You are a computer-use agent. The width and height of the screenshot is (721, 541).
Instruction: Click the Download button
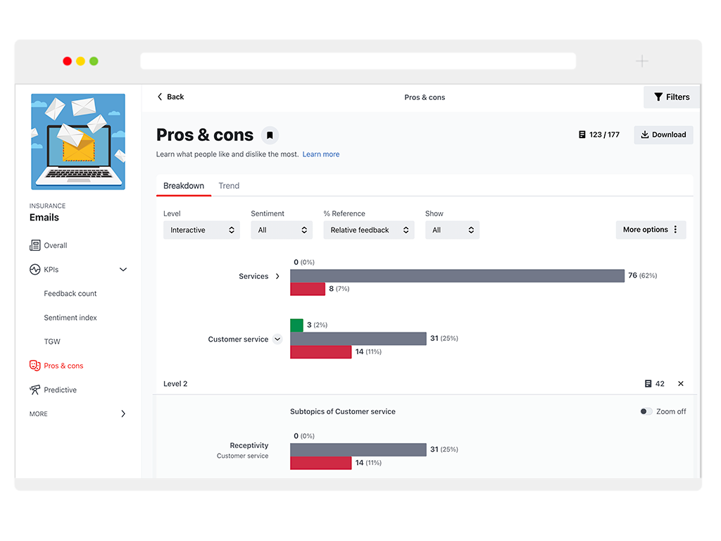663,135
